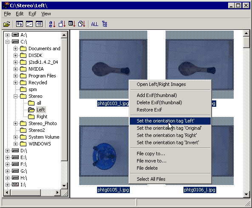The image size is (252, 208).
Task: Select the A:\ floppy drive icon
Action: click(x=15, y=35)
